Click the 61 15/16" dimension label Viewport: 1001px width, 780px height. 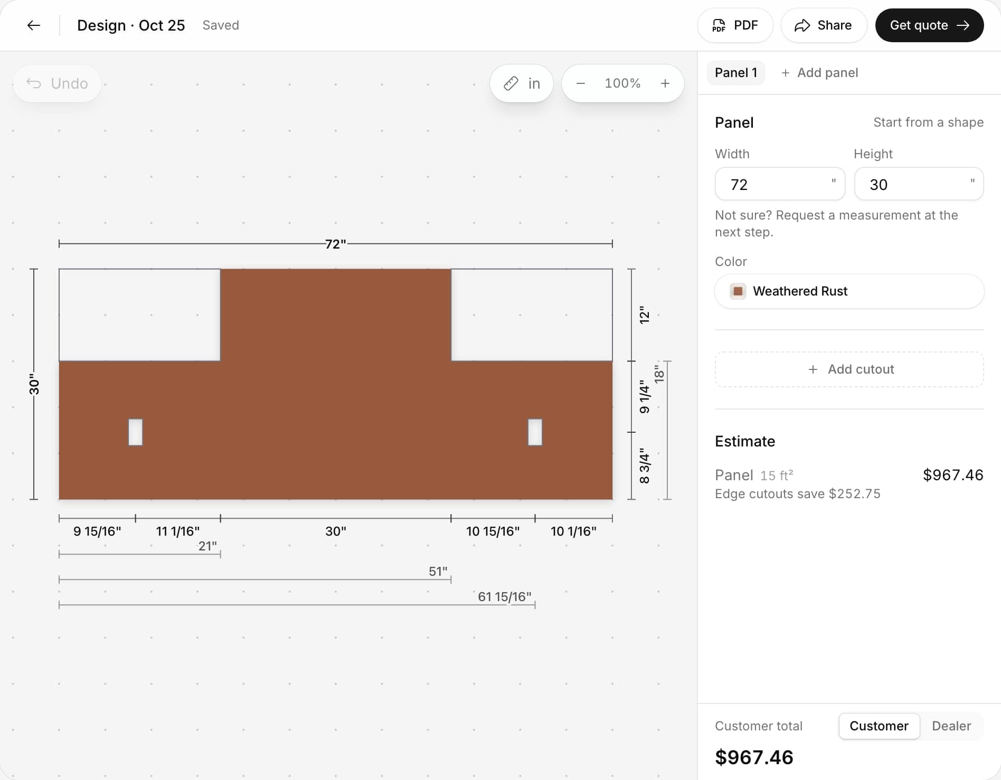coord(505,597)
